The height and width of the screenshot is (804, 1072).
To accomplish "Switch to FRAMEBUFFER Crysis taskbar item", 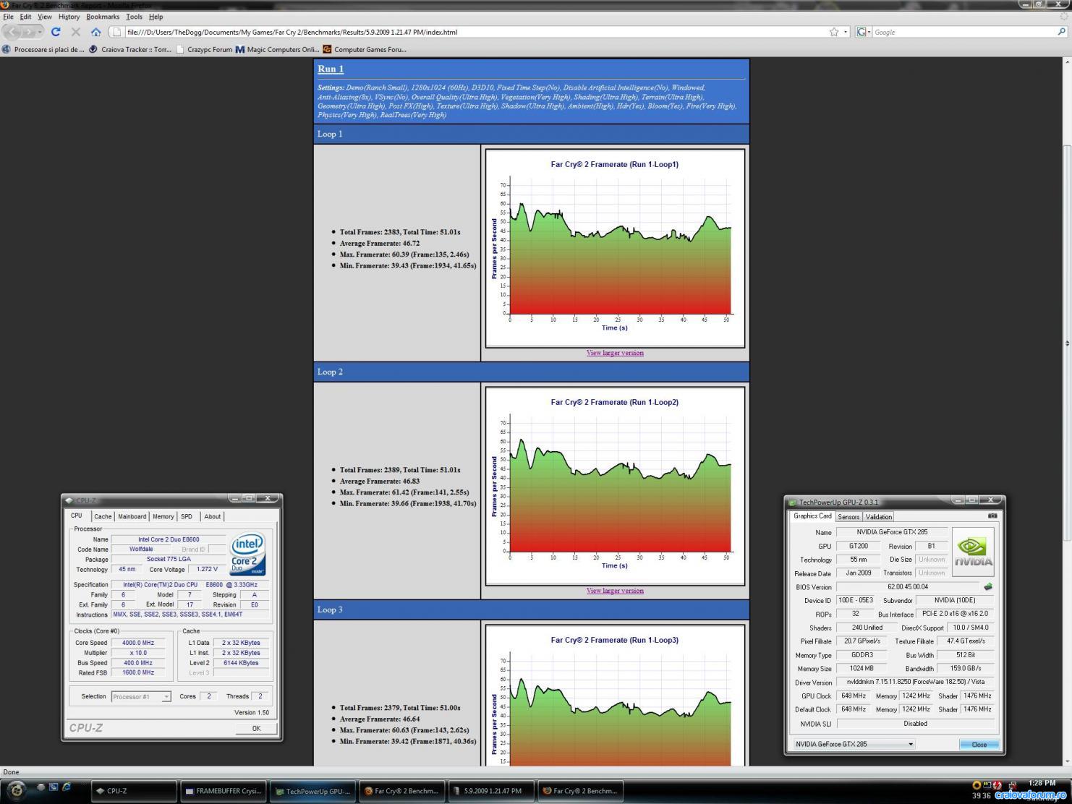I will click(x=223, y=791).
